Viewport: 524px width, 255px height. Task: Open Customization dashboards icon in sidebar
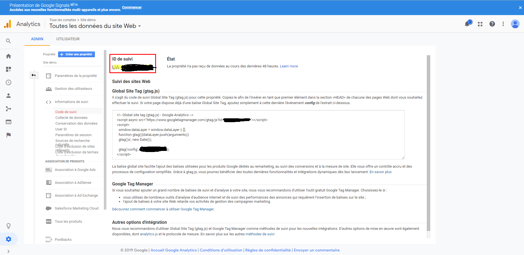[x=9, y=69]
